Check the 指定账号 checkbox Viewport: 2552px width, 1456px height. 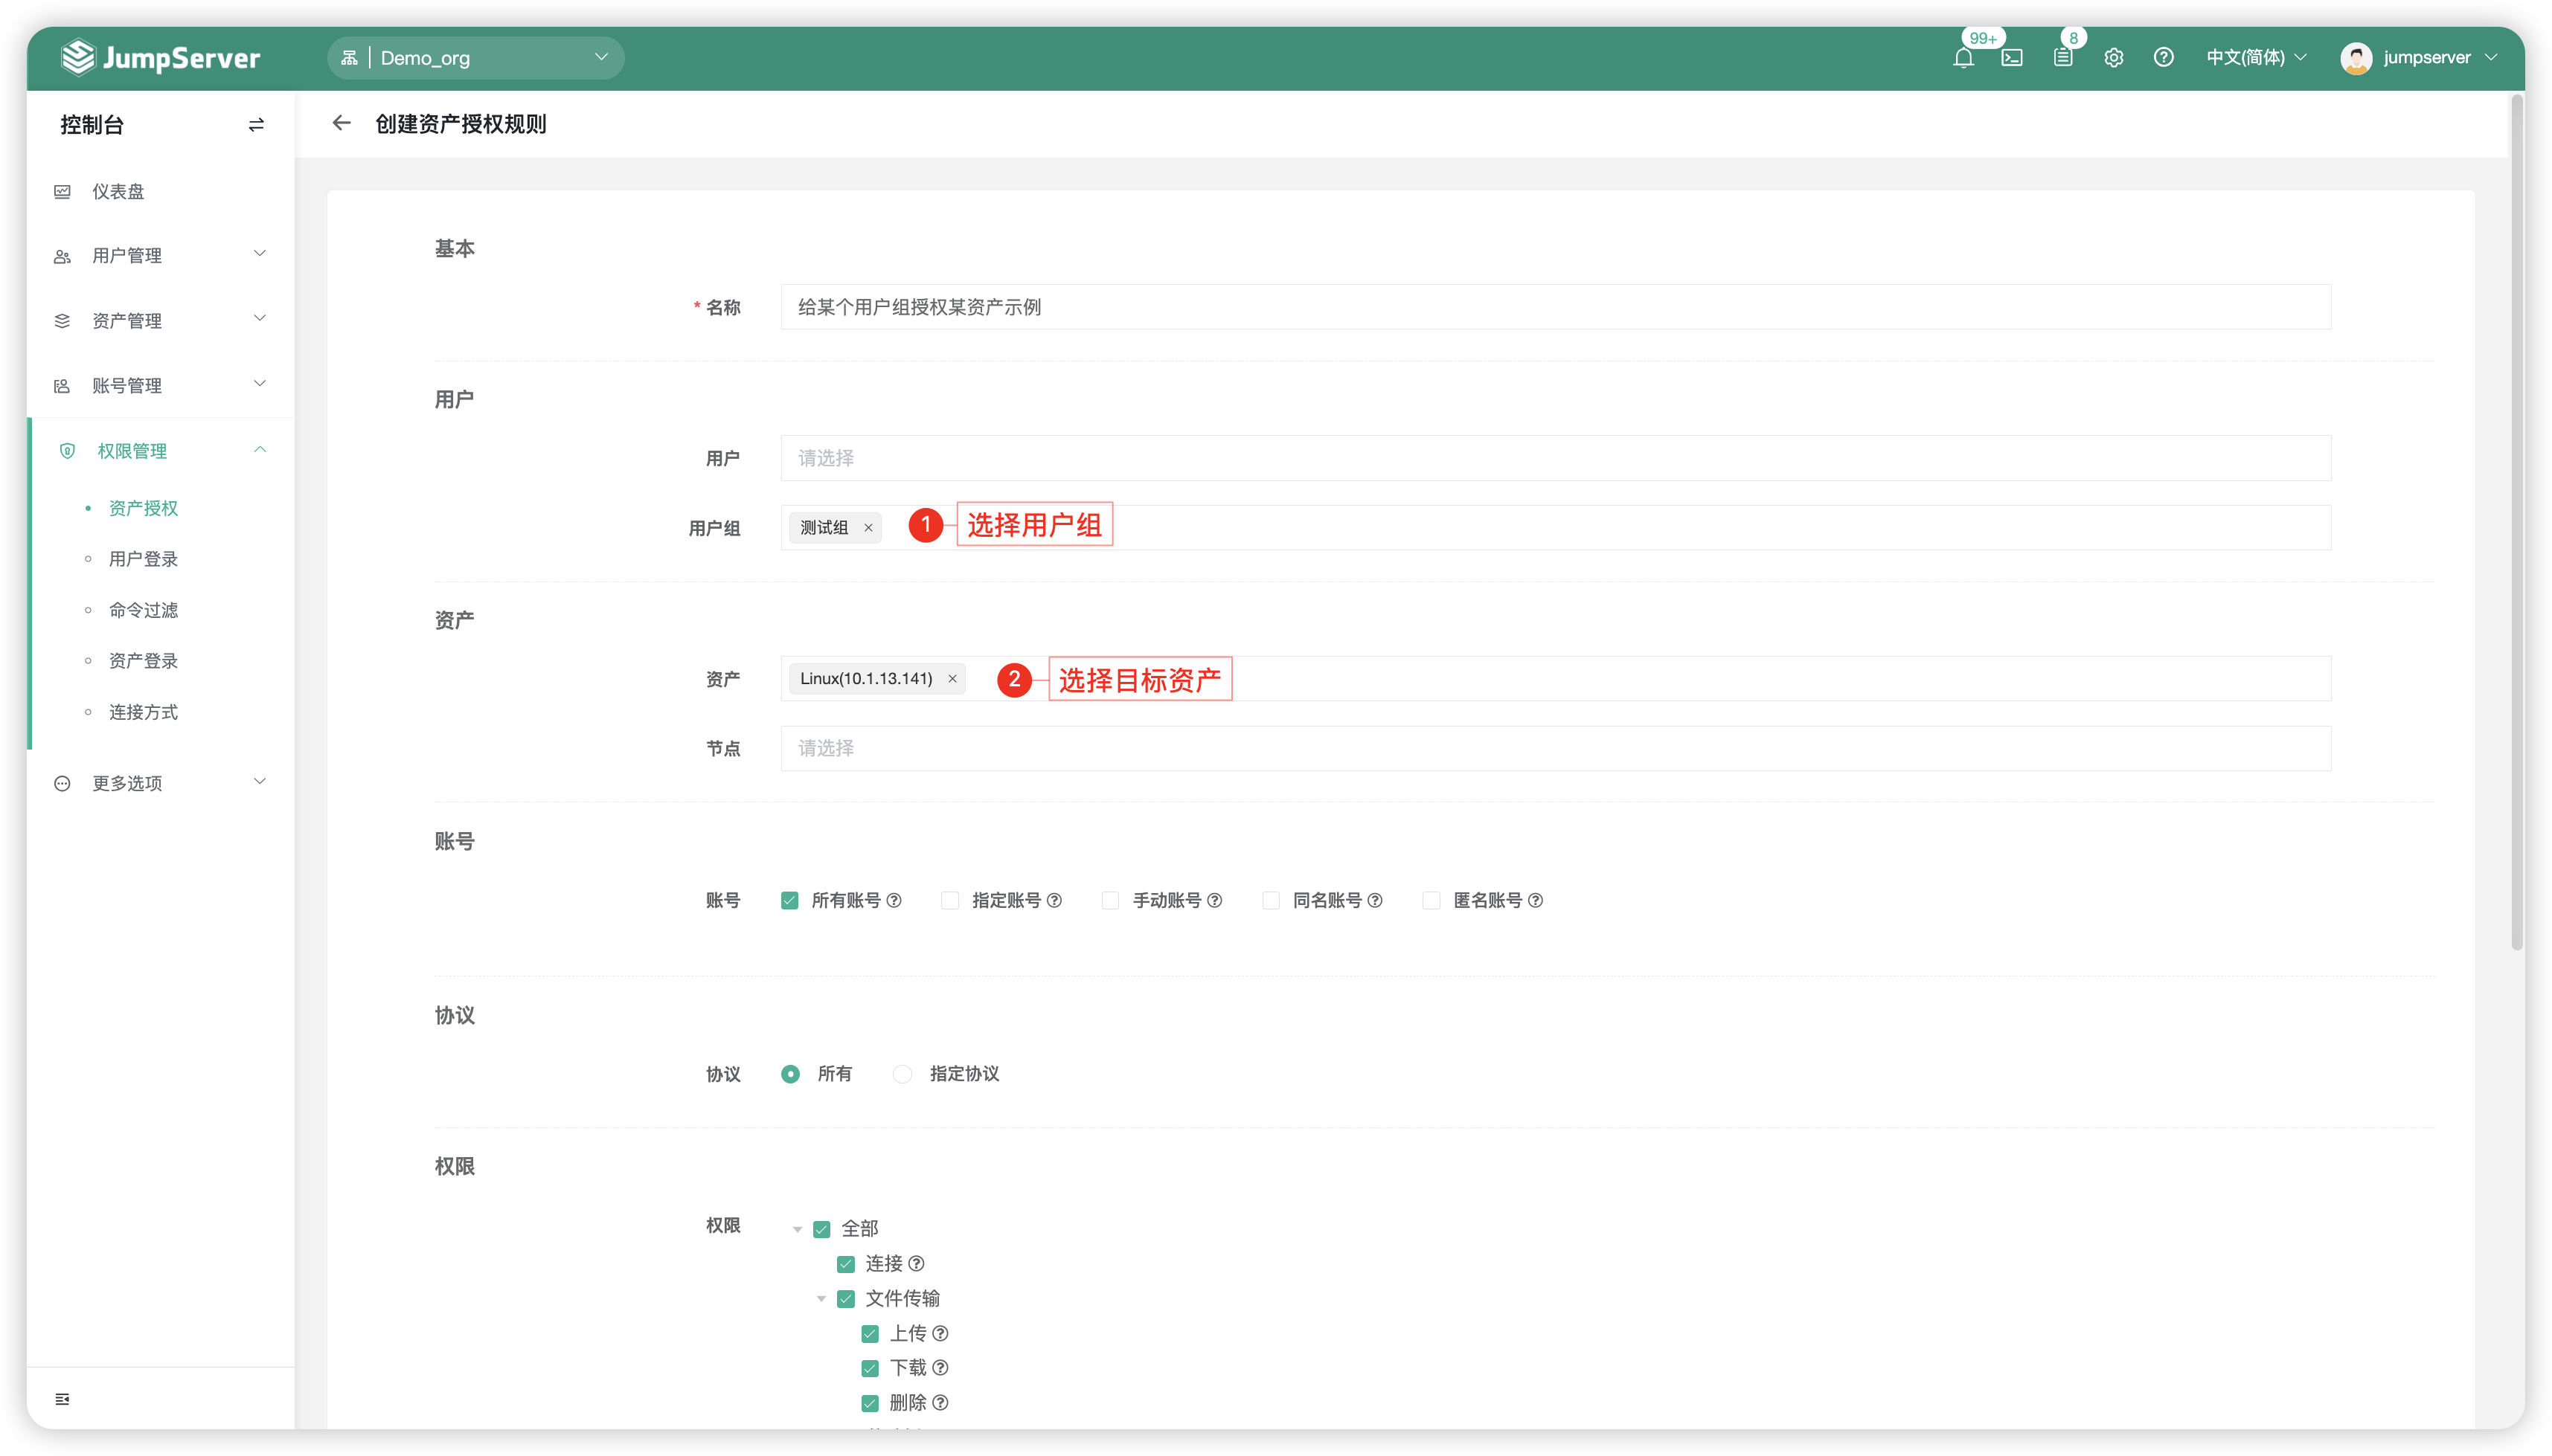click(x=949, y=900)
